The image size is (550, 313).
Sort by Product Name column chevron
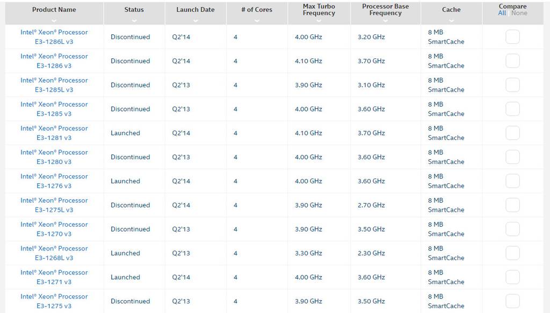point(54,20)
